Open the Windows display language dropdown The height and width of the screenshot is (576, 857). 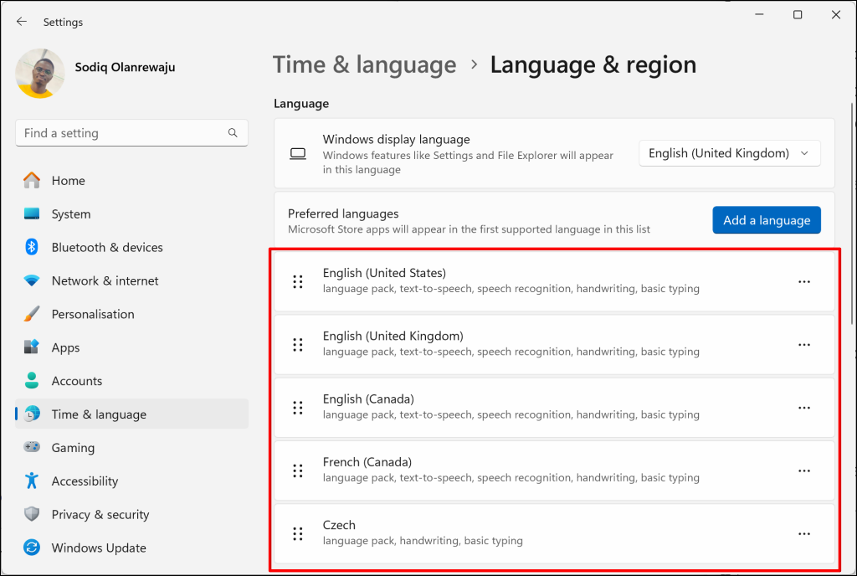tap(730, 153)
